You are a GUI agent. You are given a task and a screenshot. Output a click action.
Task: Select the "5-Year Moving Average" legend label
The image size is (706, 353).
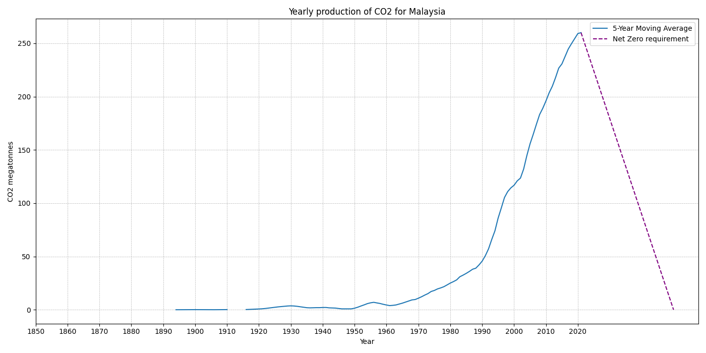pyautogui.click(x=652, y=29)
